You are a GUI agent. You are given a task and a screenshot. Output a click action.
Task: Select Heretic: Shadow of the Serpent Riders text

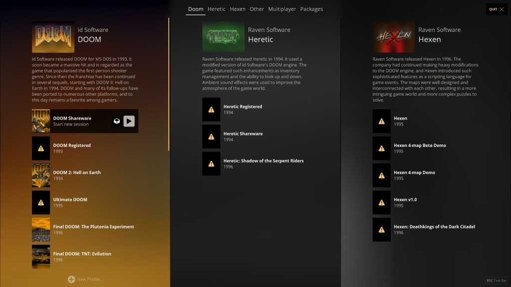(263, 161)
